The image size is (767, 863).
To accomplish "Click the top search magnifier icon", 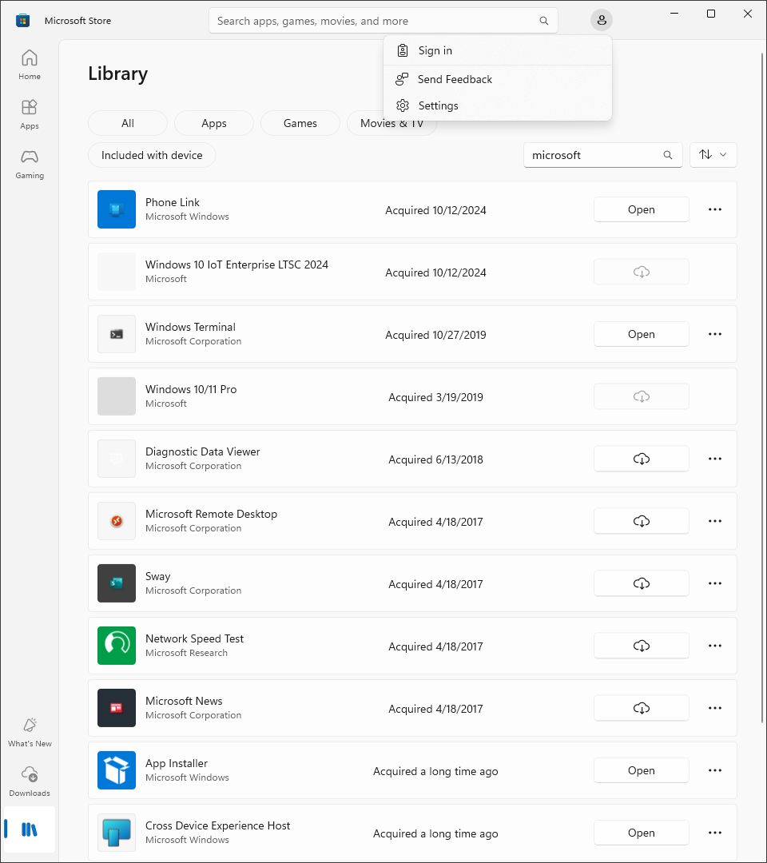I will coord(543,21).
